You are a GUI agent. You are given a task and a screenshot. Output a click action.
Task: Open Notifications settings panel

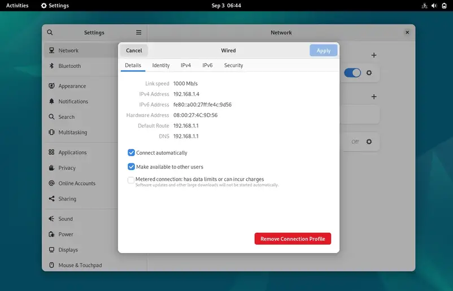(81, 102)
